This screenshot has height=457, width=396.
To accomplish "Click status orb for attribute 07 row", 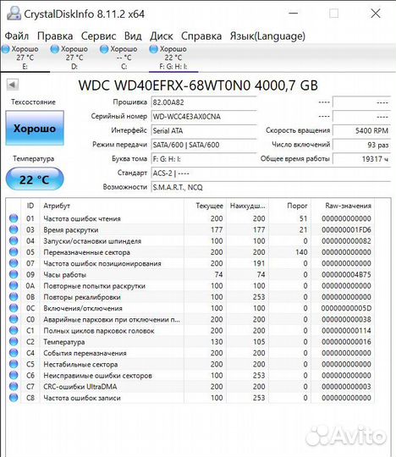I will click(x=14, y=263).
